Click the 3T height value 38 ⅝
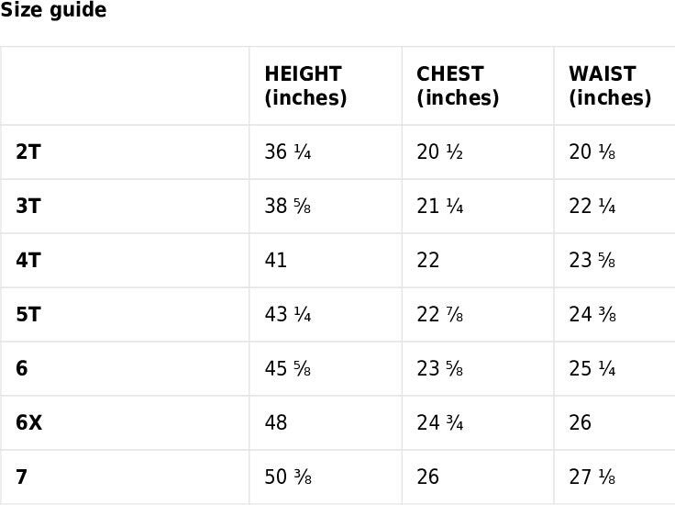 288,207
